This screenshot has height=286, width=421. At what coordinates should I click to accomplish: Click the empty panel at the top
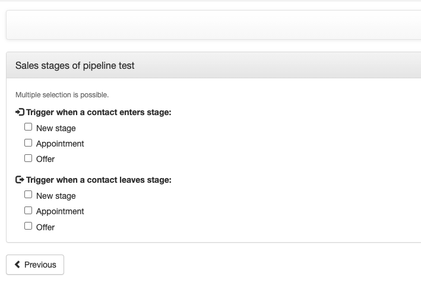click(x=214, y=25)
